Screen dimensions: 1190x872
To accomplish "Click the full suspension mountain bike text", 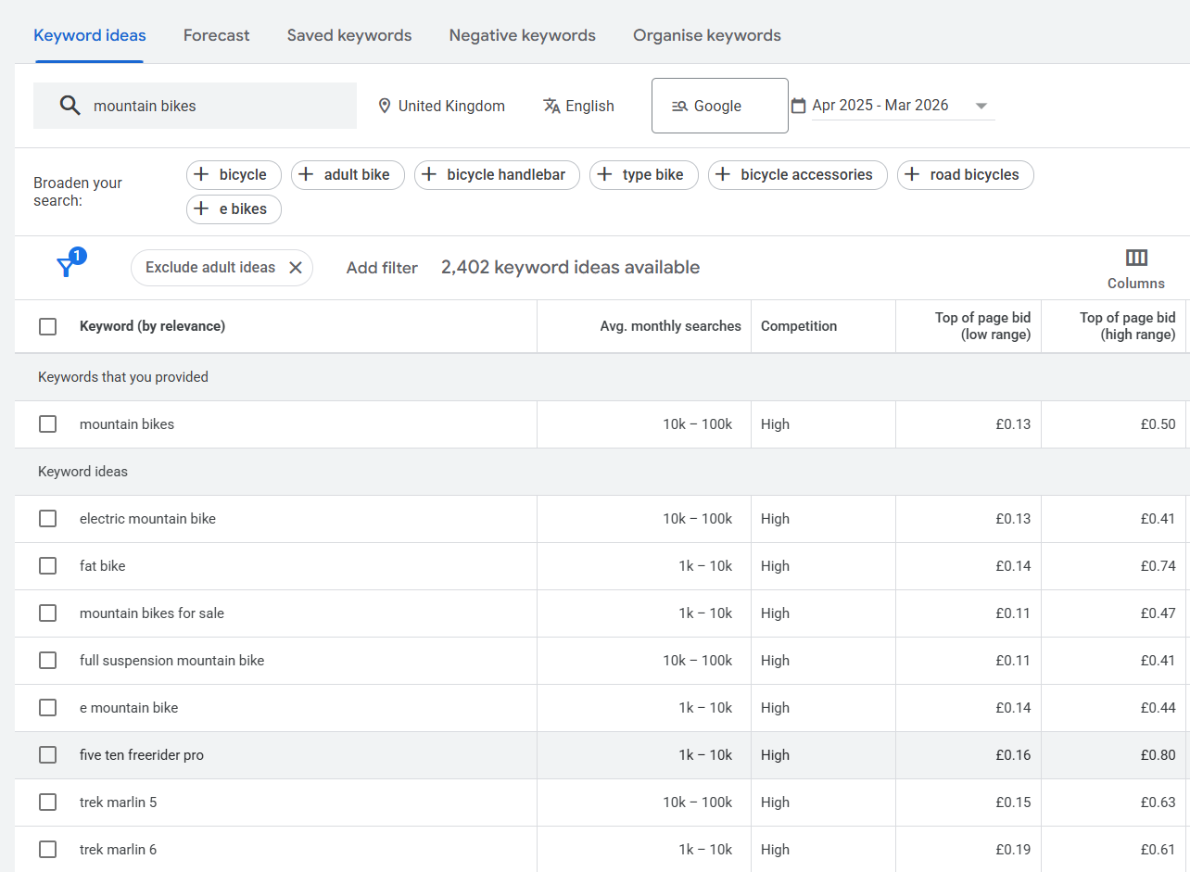I will [171, 661].
